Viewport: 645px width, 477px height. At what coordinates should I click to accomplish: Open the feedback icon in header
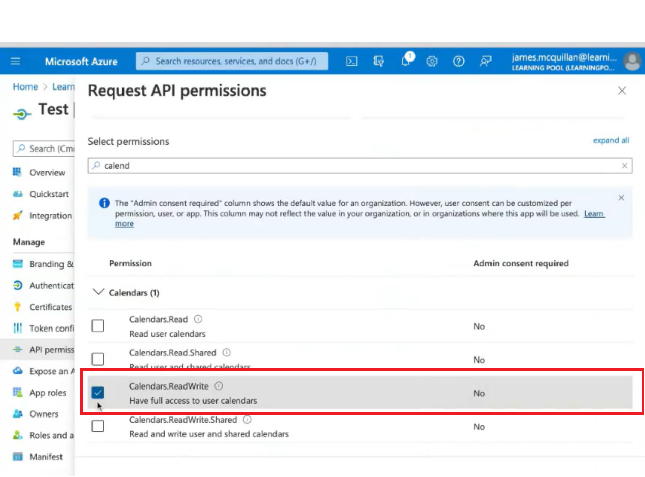[485, 62]
